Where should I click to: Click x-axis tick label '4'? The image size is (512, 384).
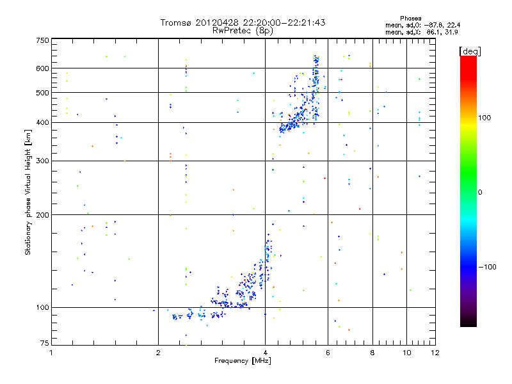click(x=265, y=353)
